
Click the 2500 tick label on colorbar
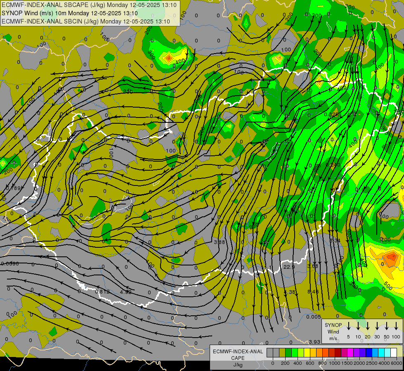click(371, 363)
